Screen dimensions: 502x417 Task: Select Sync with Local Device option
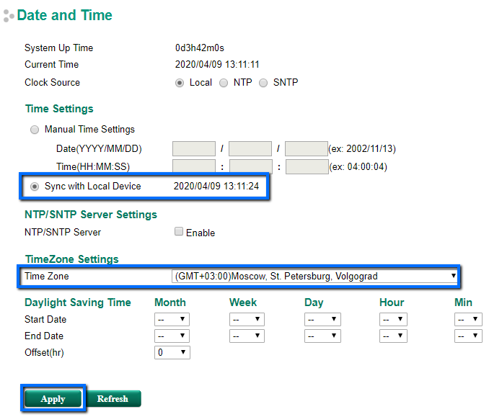point(35,187)
